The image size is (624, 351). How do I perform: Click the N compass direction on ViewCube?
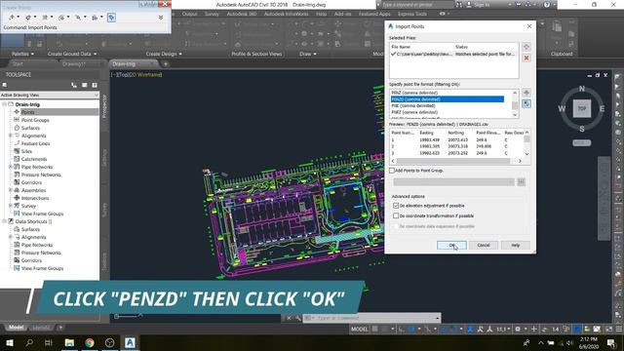click(582, 89)
